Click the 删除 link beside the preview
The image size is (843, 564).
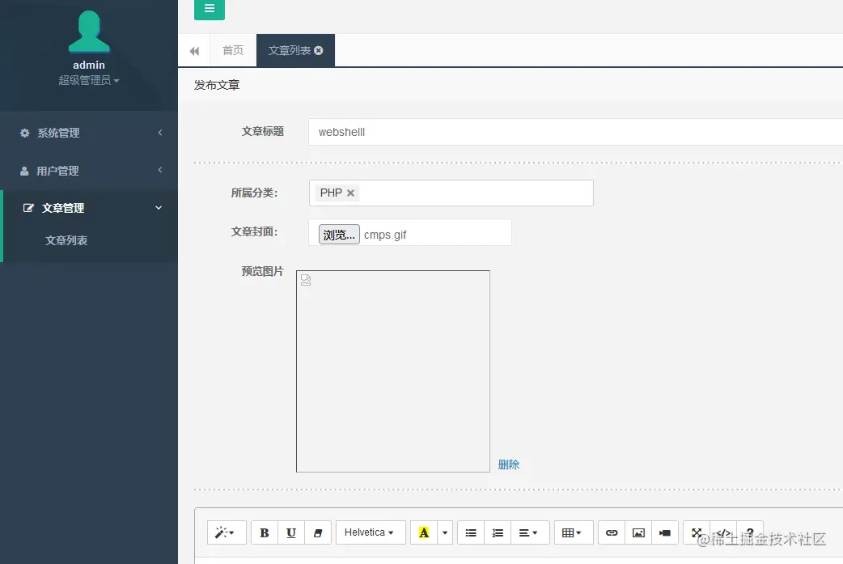tap(509, 464)
